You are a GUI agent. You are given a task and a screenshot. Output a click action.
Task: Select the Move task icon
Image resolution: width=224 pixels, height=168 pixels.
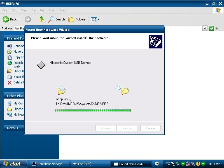coord(10,52)
